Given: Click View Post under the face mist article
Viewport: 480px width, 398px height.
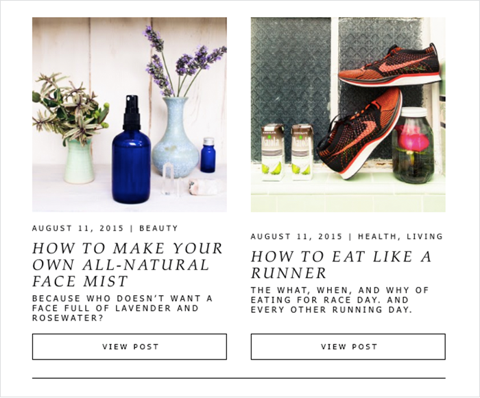Looking at the screenshot, I should click(x=130, y=347).
